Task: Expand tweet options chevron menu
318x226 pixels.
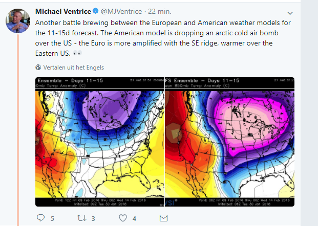Action: (x=290, y=13)
